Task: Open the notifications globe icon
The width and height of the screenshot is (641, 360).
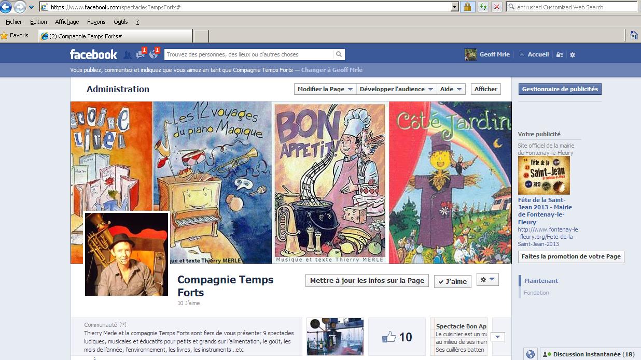Action: click(154, 54)
